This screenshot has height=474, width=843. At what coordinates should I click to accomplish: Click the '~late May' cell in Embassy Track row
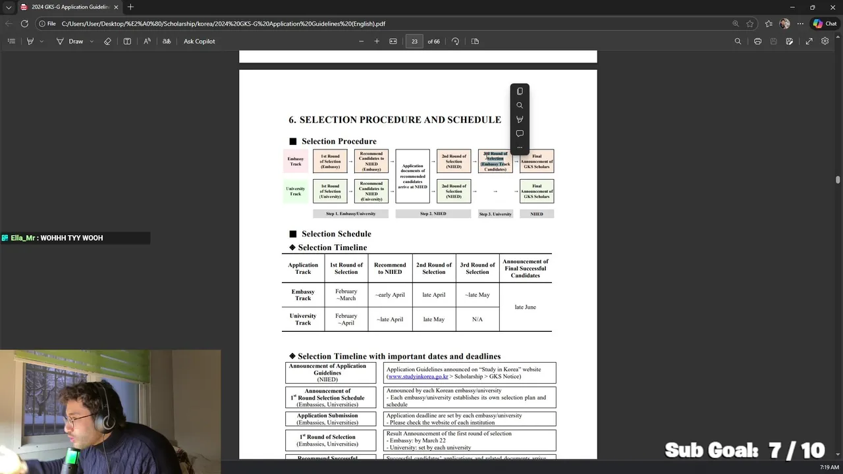tap(477, 295)
